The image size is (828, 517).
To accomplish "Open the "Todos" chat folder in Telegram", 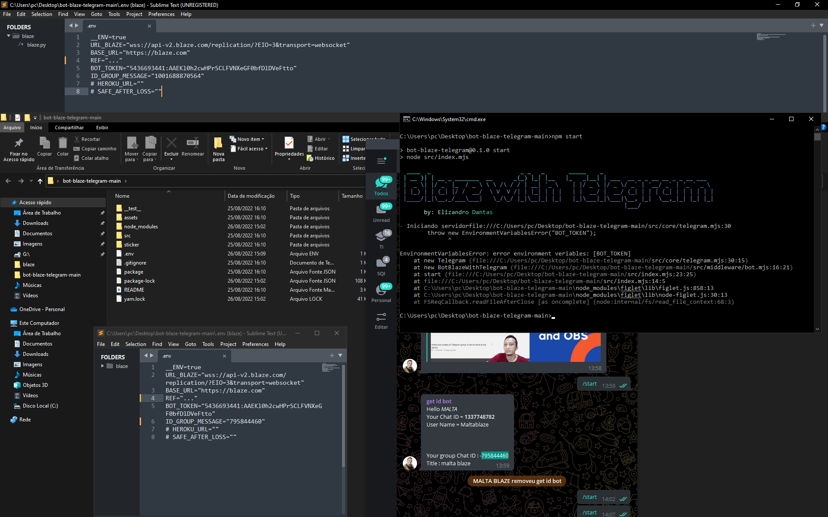I will tap(381, 184).
